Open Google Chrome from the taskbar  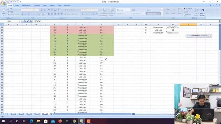(74, 121)
